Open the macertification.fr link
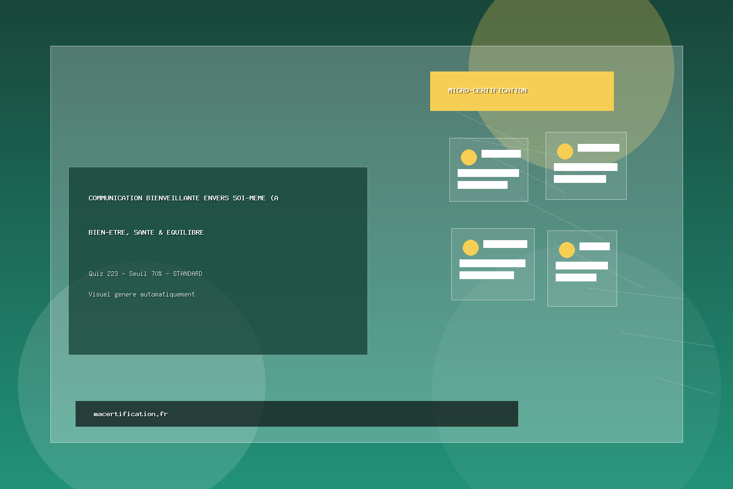The height and width of the screenshot is (489, 733). tap(131, 414)
